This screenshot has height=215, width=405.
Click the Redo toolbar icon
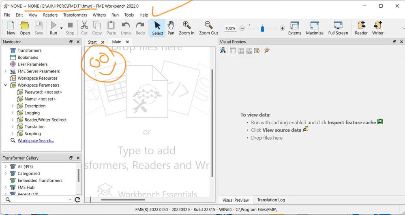[140, 28]
